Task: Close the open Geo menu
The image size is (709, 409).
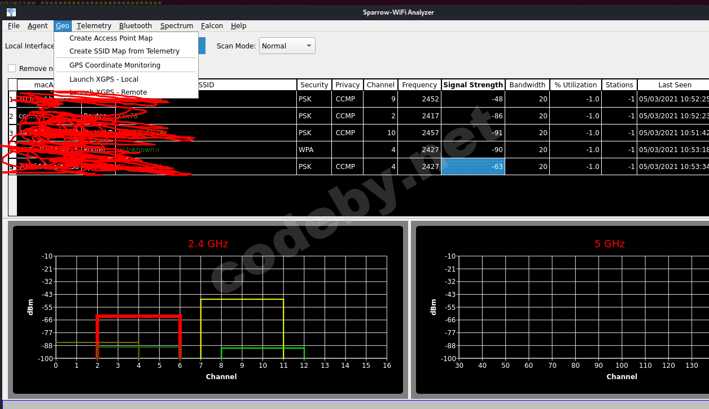Action: tap(62, 26)
